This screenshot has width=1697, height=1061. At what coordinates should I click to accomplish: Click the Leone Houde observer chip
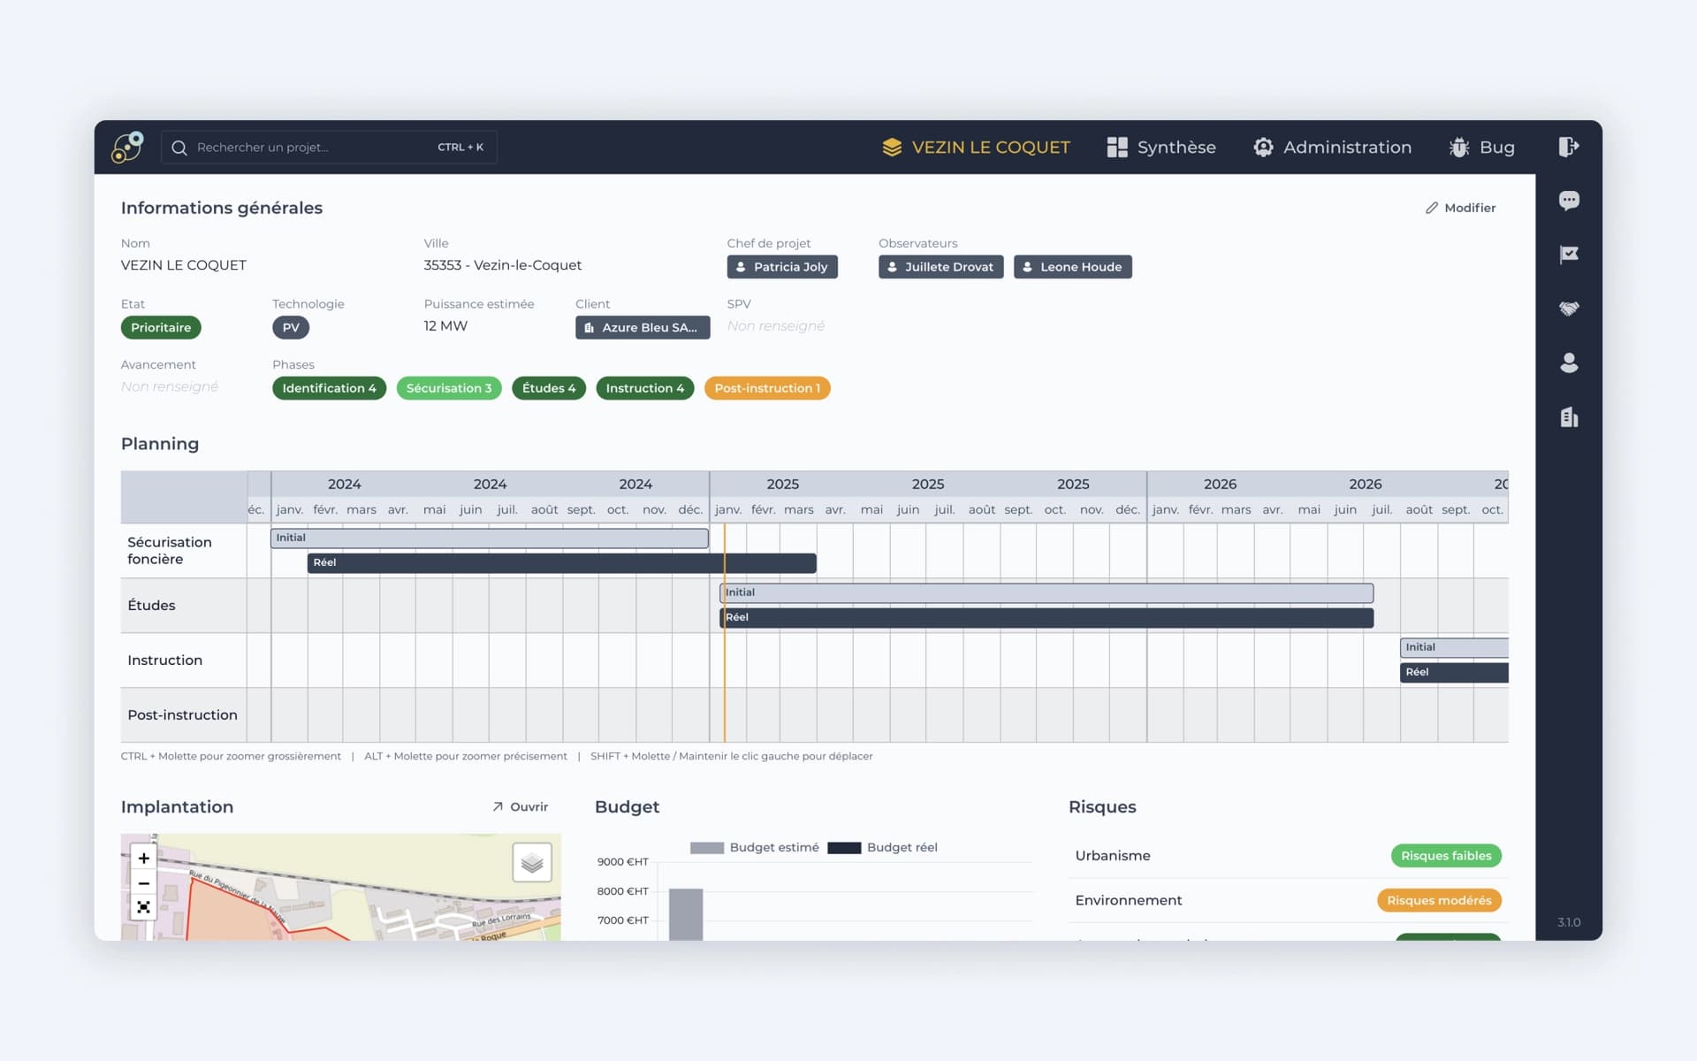point(1072,267)
